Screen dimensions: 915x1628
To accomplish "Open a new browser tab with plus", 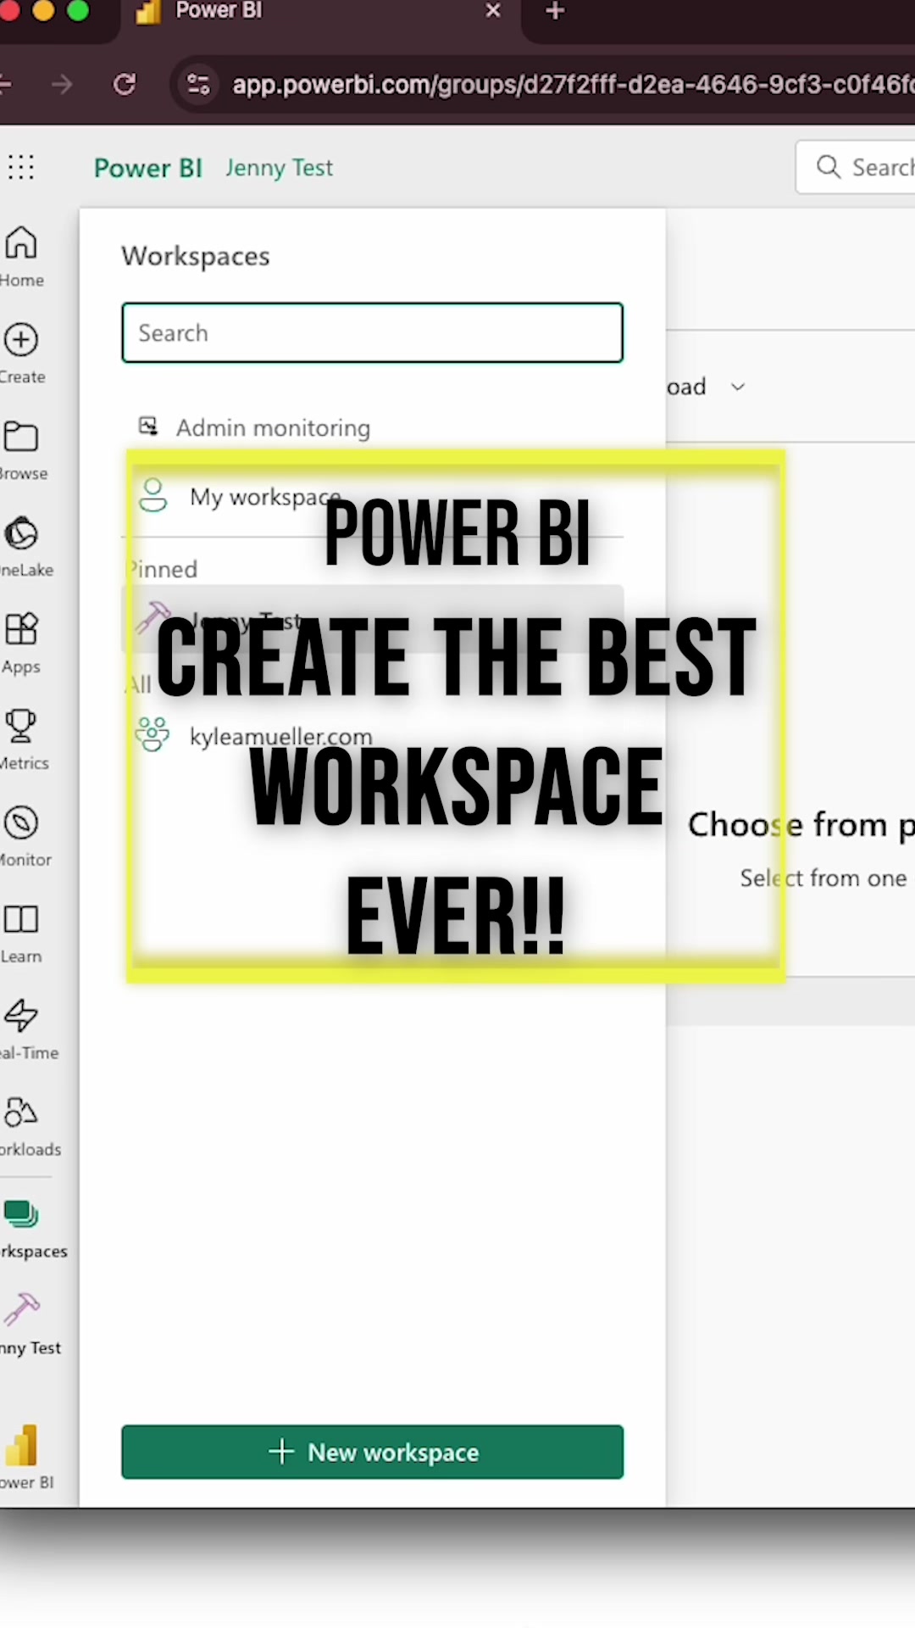I will click(555, 11).
